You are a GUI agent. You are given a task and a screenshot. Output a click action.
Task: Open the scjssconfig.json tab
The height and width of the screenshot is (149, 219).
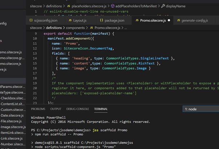click(x=43, y=20)
